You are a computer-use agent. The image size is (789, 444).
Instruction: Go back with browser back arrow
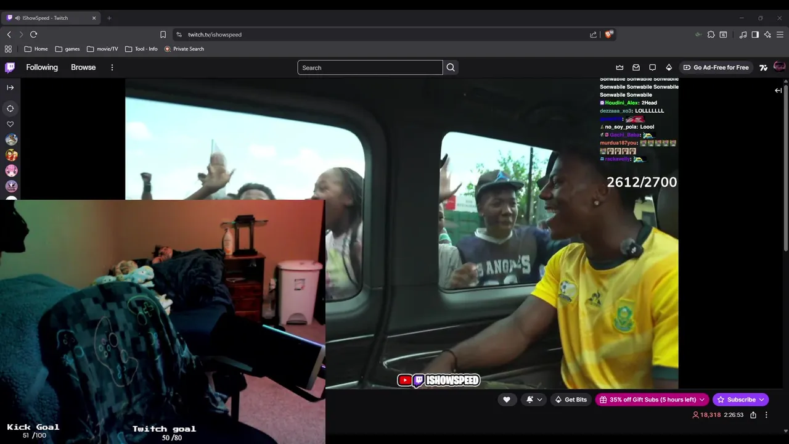(9, 35)
